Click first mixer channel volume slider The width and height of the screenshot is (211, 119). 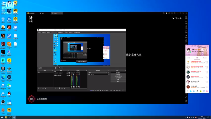coord(74,80)
